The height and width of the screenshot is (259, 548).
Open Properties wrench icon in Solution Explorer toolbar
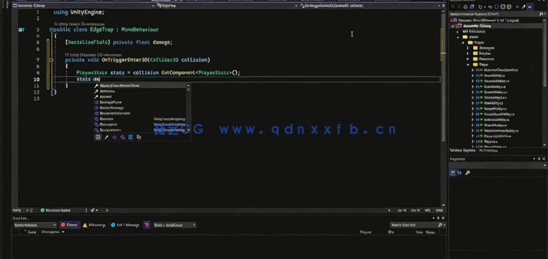(x=524, y=6)
